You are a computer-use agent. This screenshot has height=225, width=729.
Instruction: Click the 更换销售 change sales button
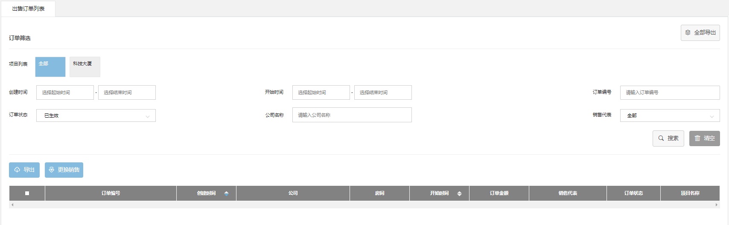[64, 170]
